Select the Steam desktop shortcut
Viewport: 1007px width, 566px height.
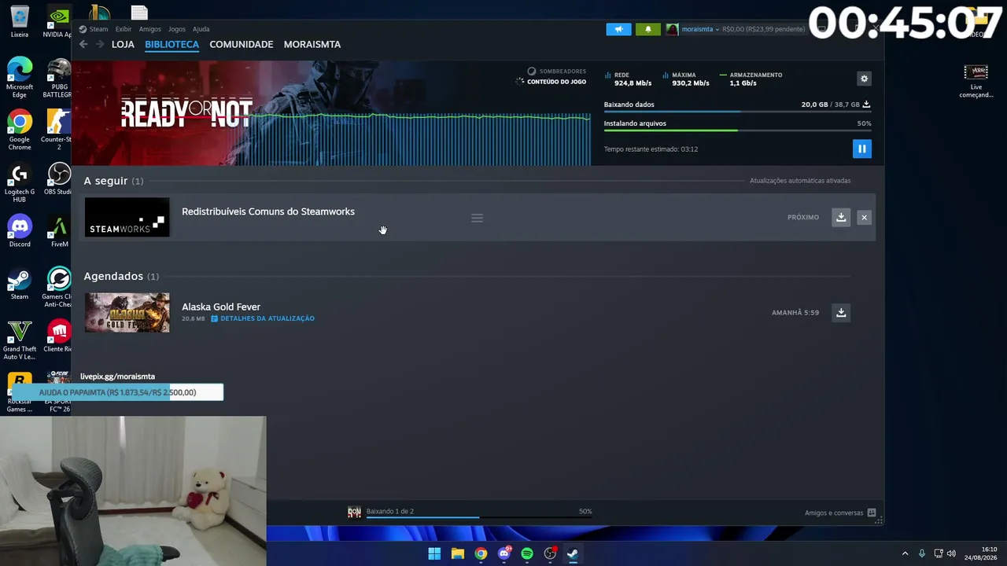coord(20,284)
